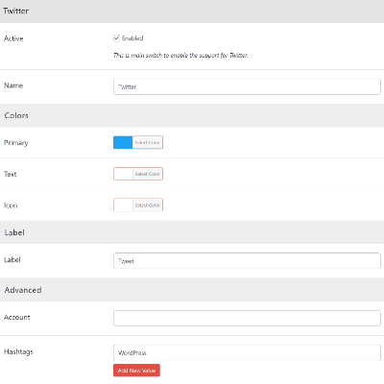
Task: Click the Active field label
Action: 13,38
